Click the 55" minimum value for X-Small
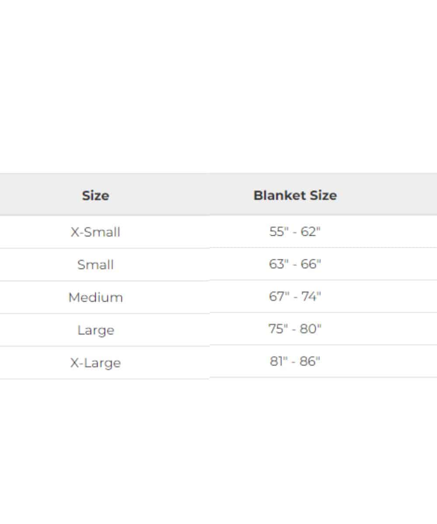The image size is (437, 524). (279, 231)
